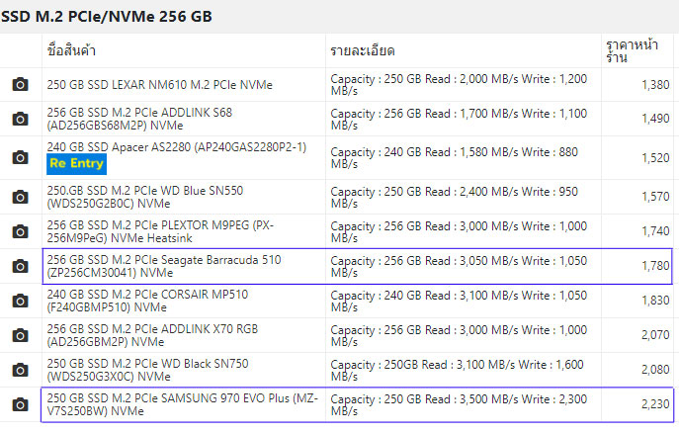Open the Seagate Barracuda 510 product name
Image resolution: width=679 pixels, height=434 pixels.
164,266
